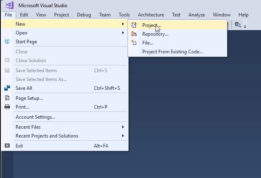Viewport: 261px width, 178px height.
Task: Click the Save All disk icon
Action: coord(7,88)
